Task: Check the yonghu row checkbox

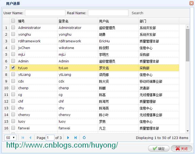Action: [13, 34]
